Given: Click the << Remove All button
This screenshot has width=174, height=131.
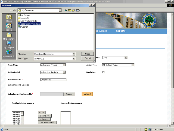Looking at the screenshot, I should [47, 123].
